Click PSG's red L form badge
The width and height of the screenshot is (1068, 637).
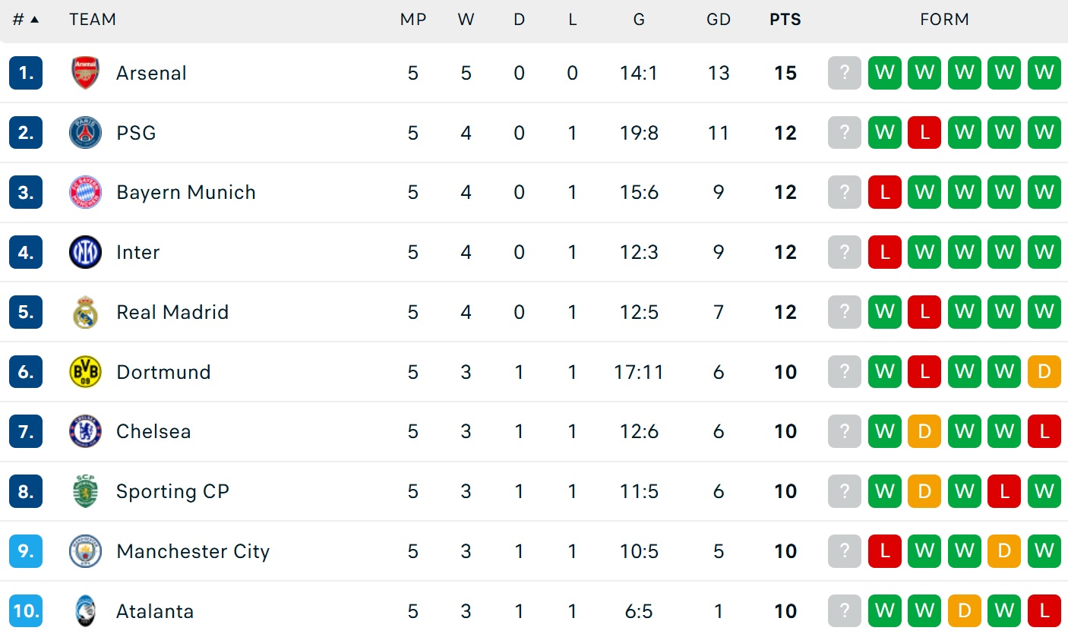[924, 133]
